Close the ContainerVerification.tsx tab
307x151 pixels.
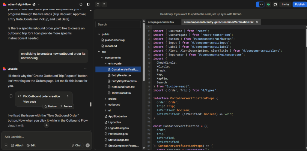point(257,22)
